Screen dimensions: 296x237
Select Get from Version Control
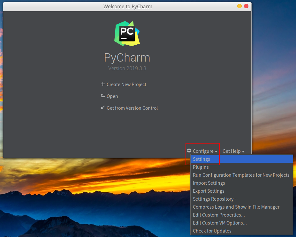(132, 108)
